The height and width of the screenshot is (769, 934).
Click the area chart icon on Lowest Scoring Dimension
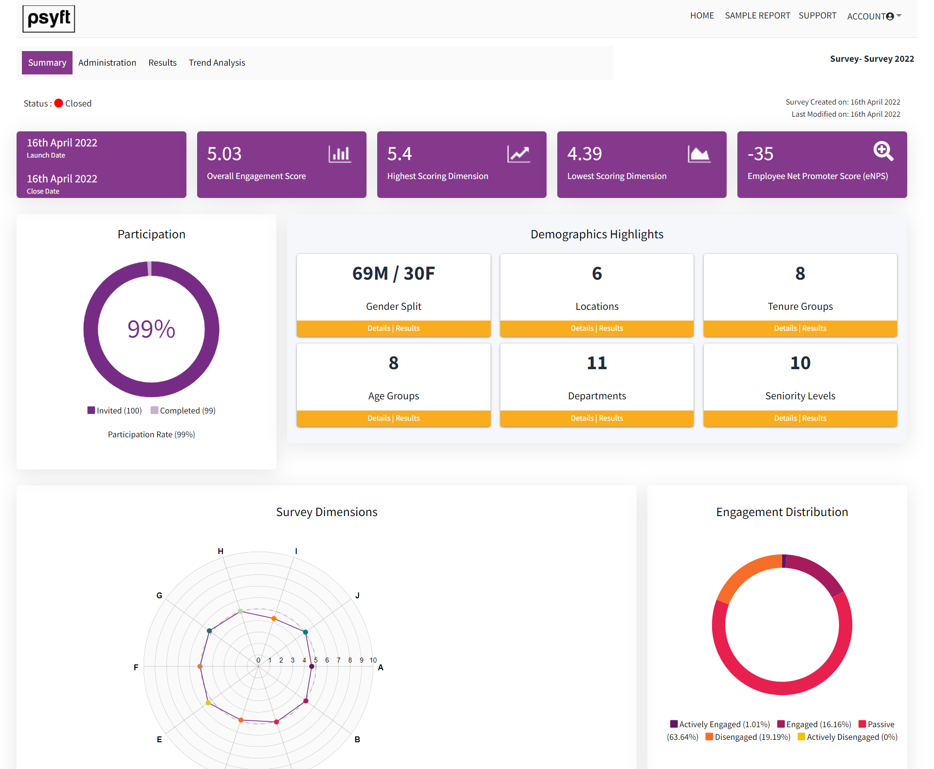point(699,154)
